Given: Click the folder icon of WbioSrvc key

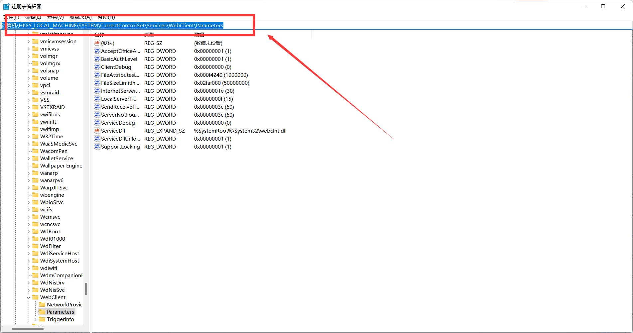Looking at the screenshot, I should click(35, 202).
